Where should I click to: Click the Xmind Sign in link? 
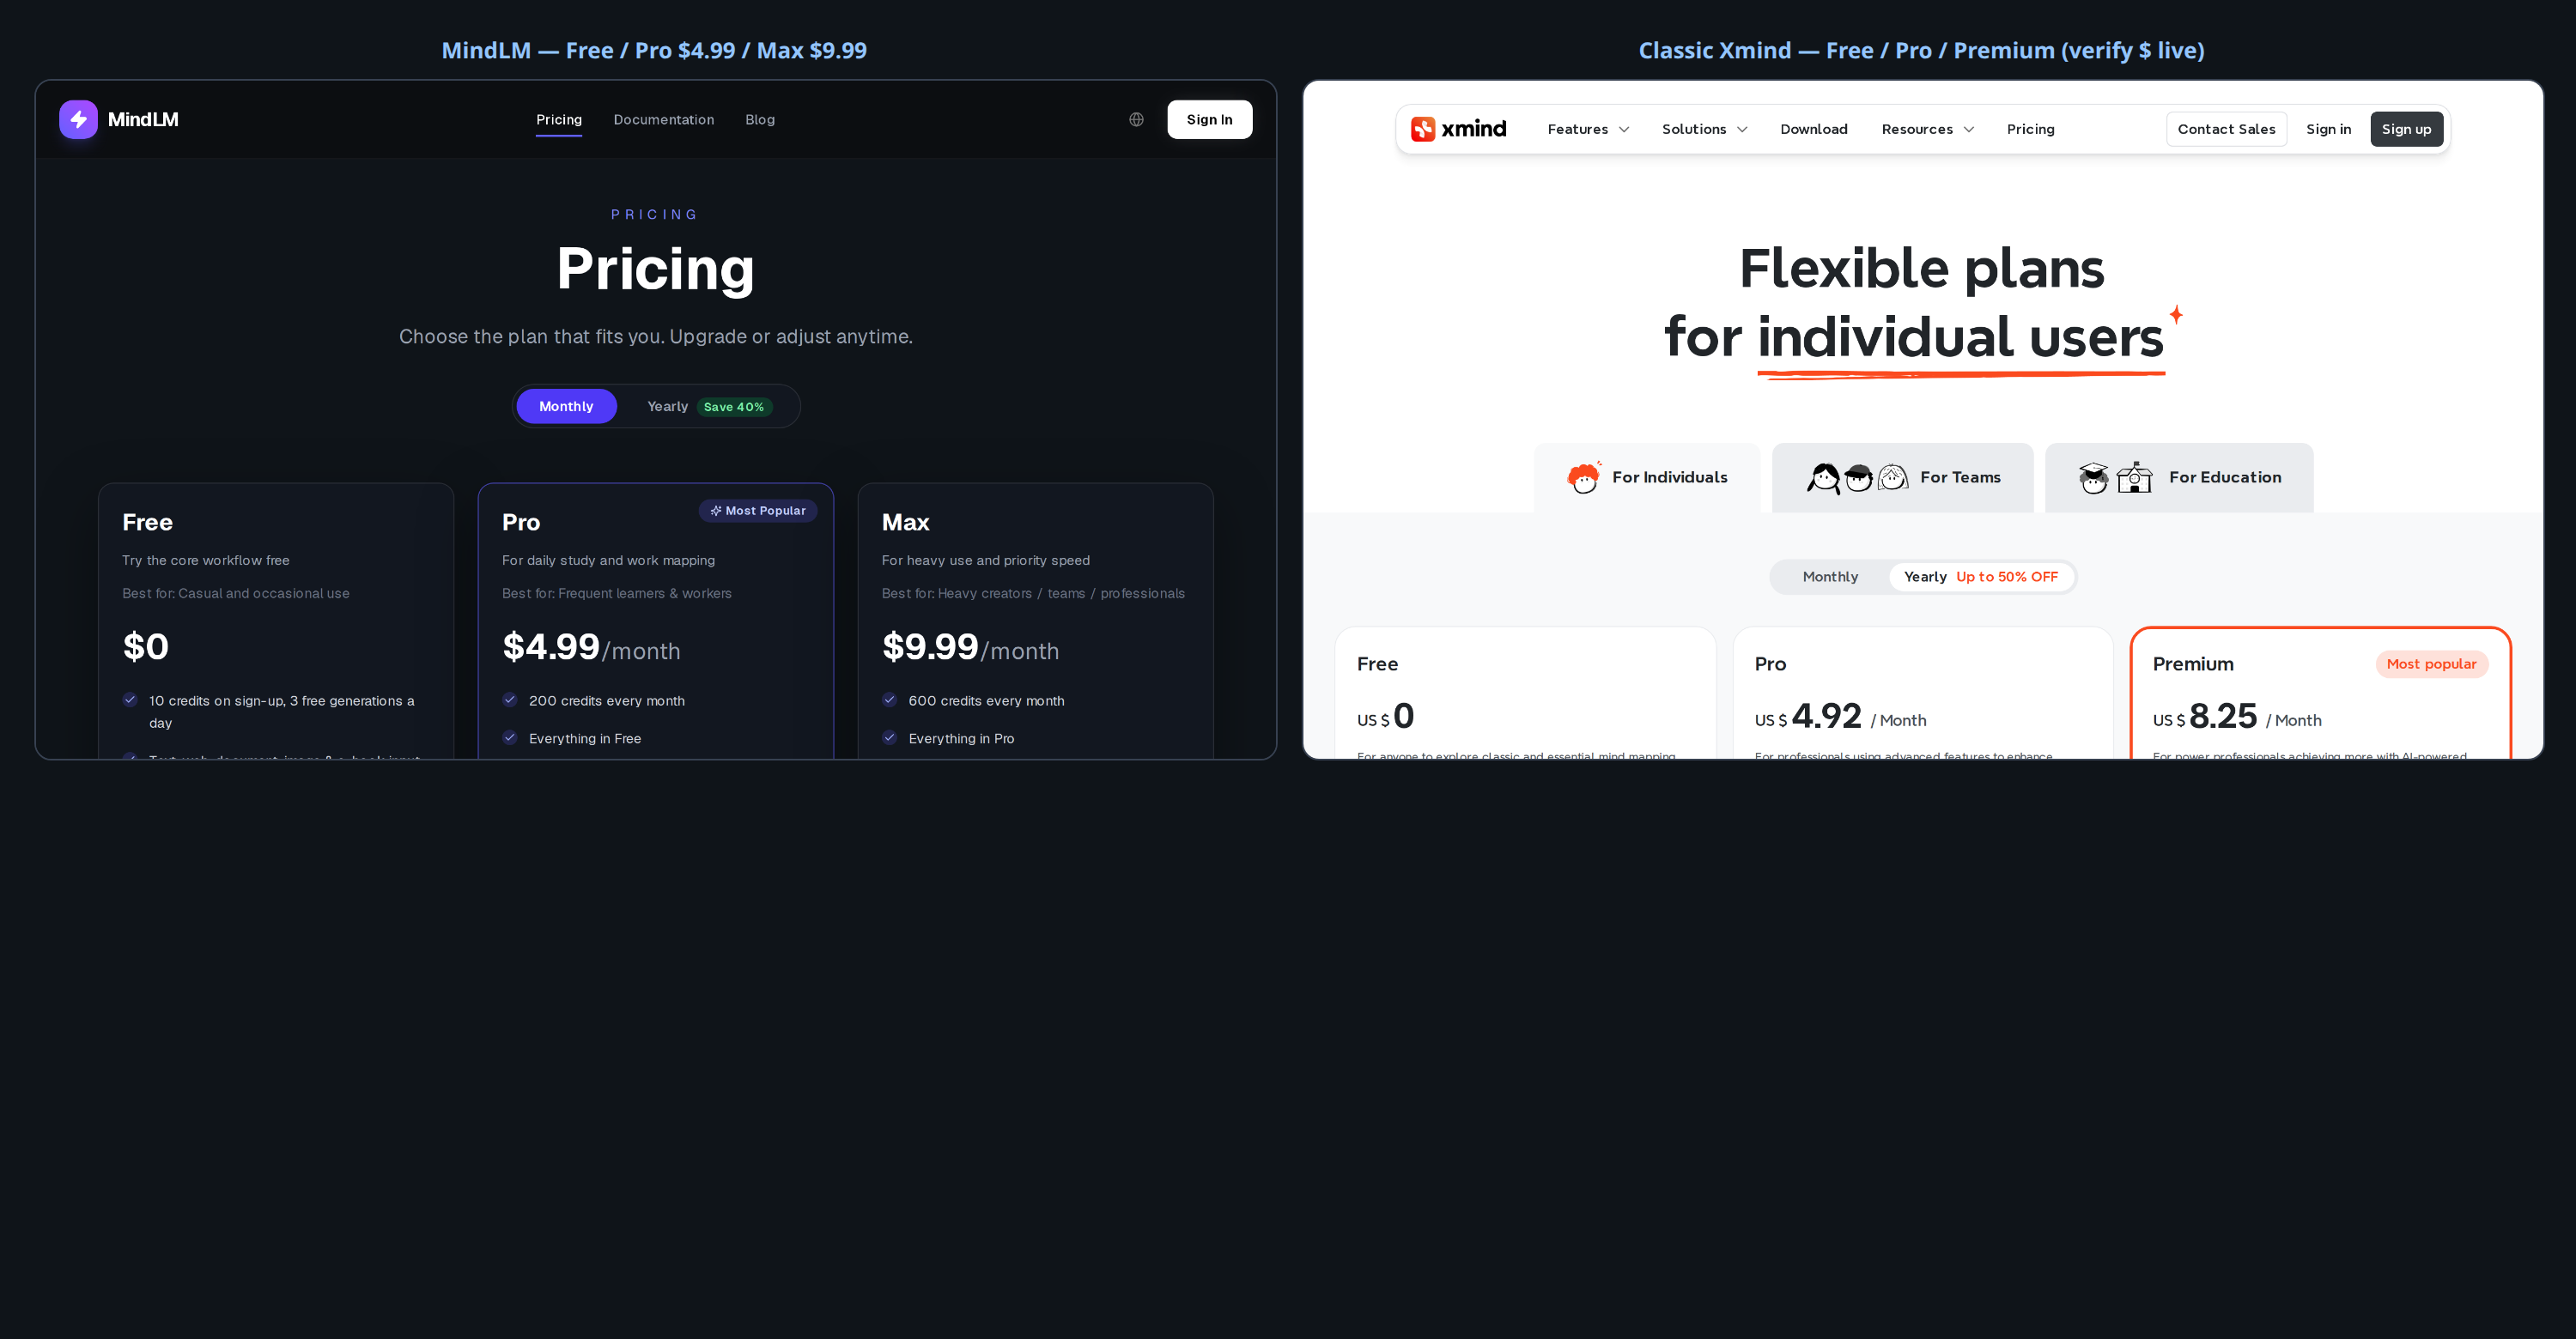point(2328,129)
